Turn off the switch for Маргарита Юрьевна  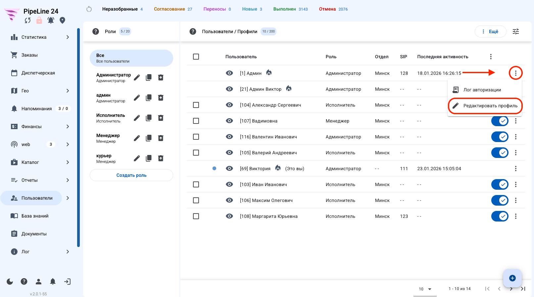point(500,216)
